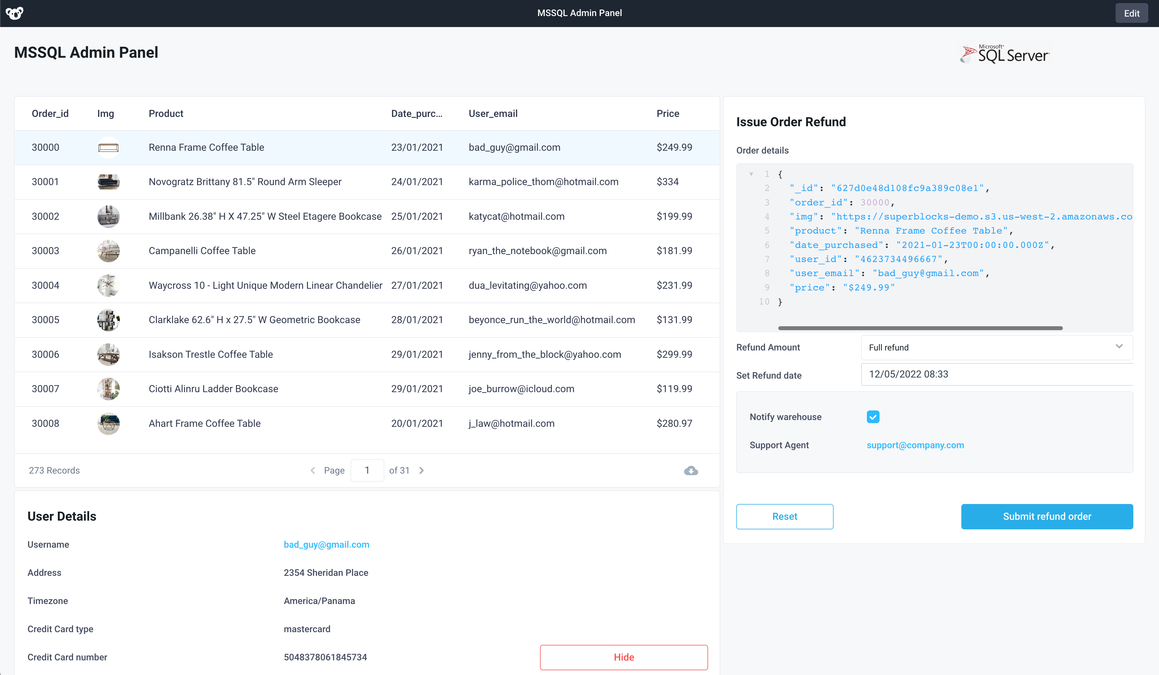Hide the credit card number
Screen dimensions: 1159x675
624,657
